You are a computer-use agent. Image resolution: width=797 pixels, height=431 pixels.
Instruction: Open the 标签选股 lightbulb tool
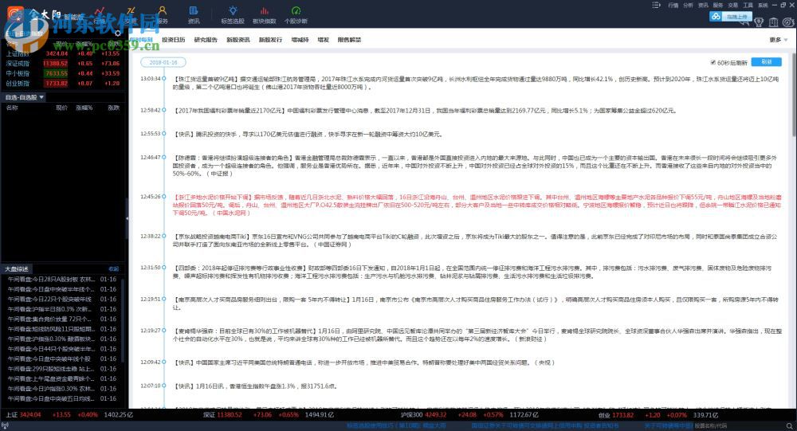[x=233, y=15]
